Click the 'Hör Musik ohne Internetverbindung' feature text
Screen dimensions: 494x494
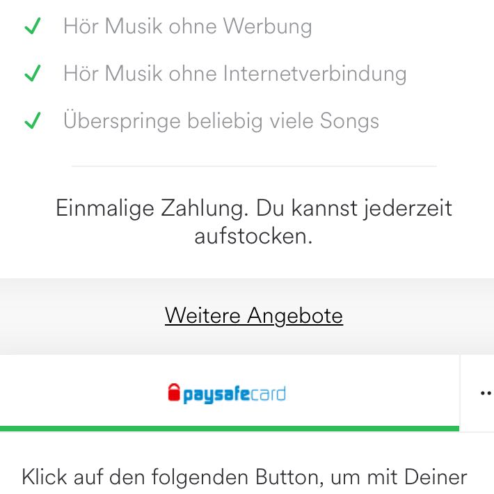point(234,74)
